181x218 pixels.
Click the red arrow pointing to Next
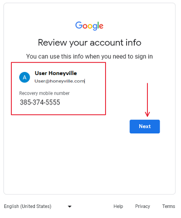point(147,100)
